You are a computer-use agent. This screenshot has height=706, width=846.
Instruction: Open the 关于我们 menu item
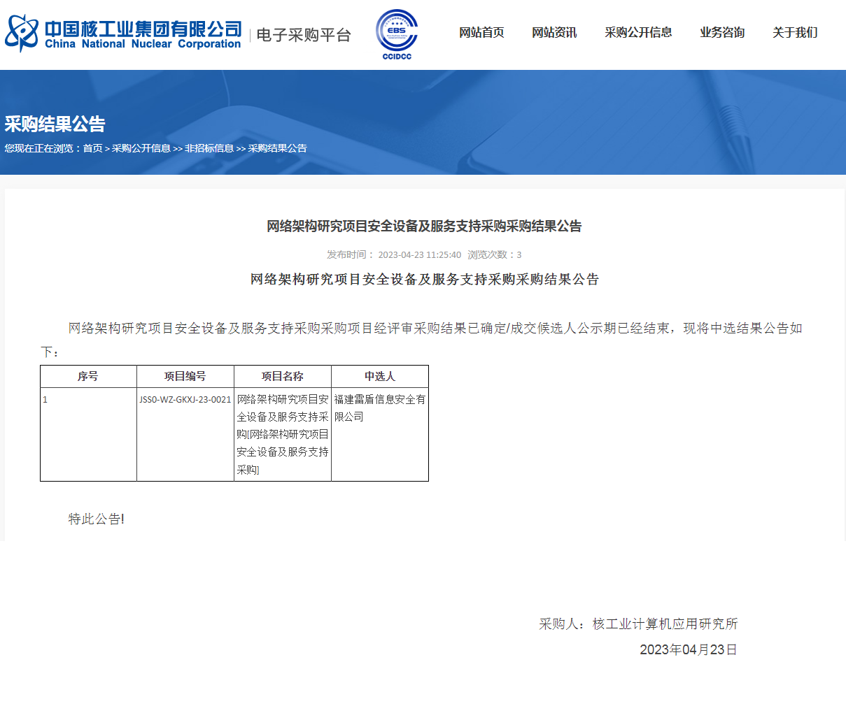795,33
